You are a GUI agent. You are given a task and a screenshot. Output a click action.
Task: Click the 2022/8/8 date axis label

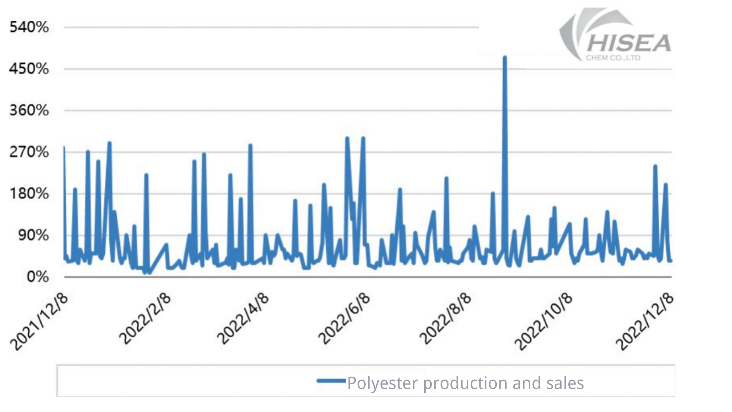445,318
